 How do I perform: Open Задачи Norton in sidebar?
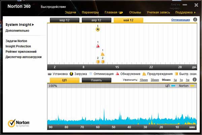tap(16, 41)
